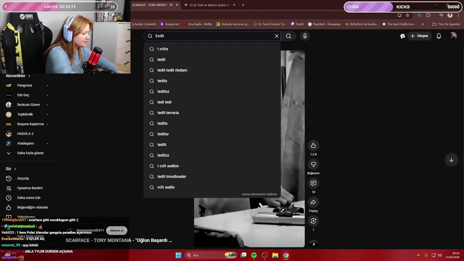
Task: Select suggestion 'teditzz'
Action: coord(212,155)
